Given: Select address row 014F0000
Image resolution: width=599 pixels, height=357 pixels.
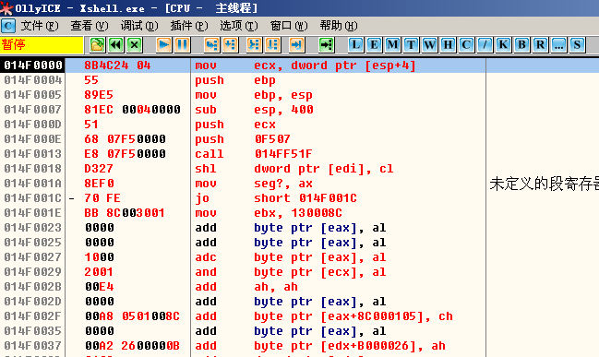Looking at the screenshot, I should coord(33,65).
